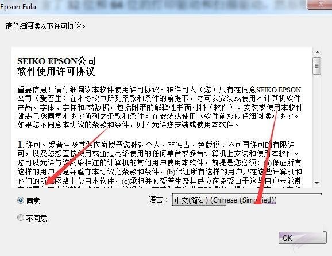Click section 1 许可 paragraph text

click(160, 164)
